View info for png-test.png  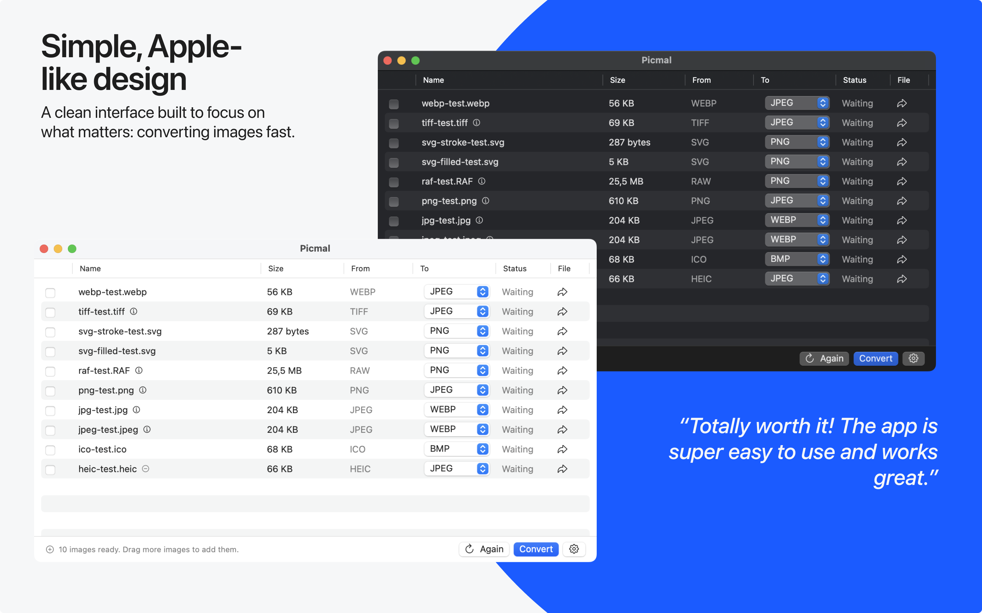pos(143,390)
